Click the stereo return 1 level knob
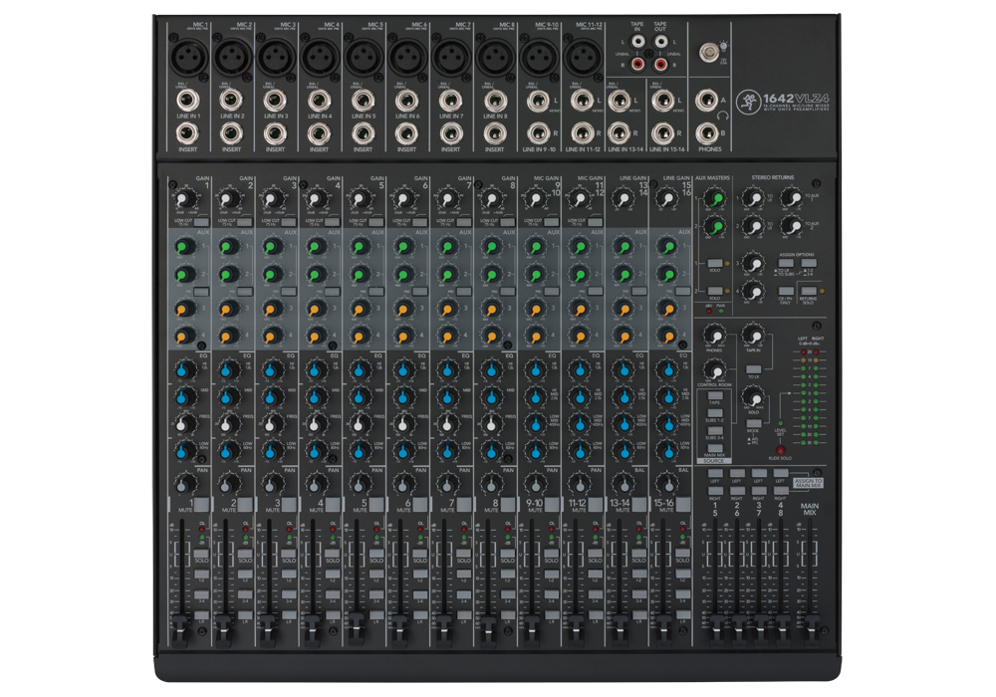This screenshot has width=996, height=697. point(753,199)
